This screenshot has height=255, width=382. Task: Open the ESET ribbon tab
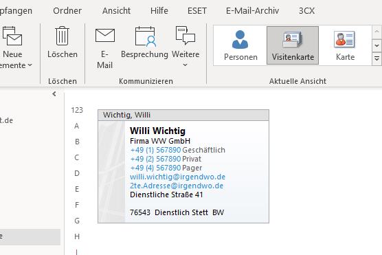[x=197, y=11]
